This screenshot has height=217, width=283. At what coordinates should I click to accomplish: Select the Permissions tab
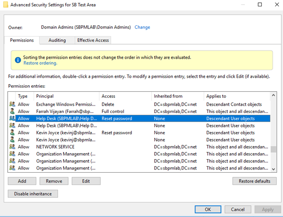[22, 40]
